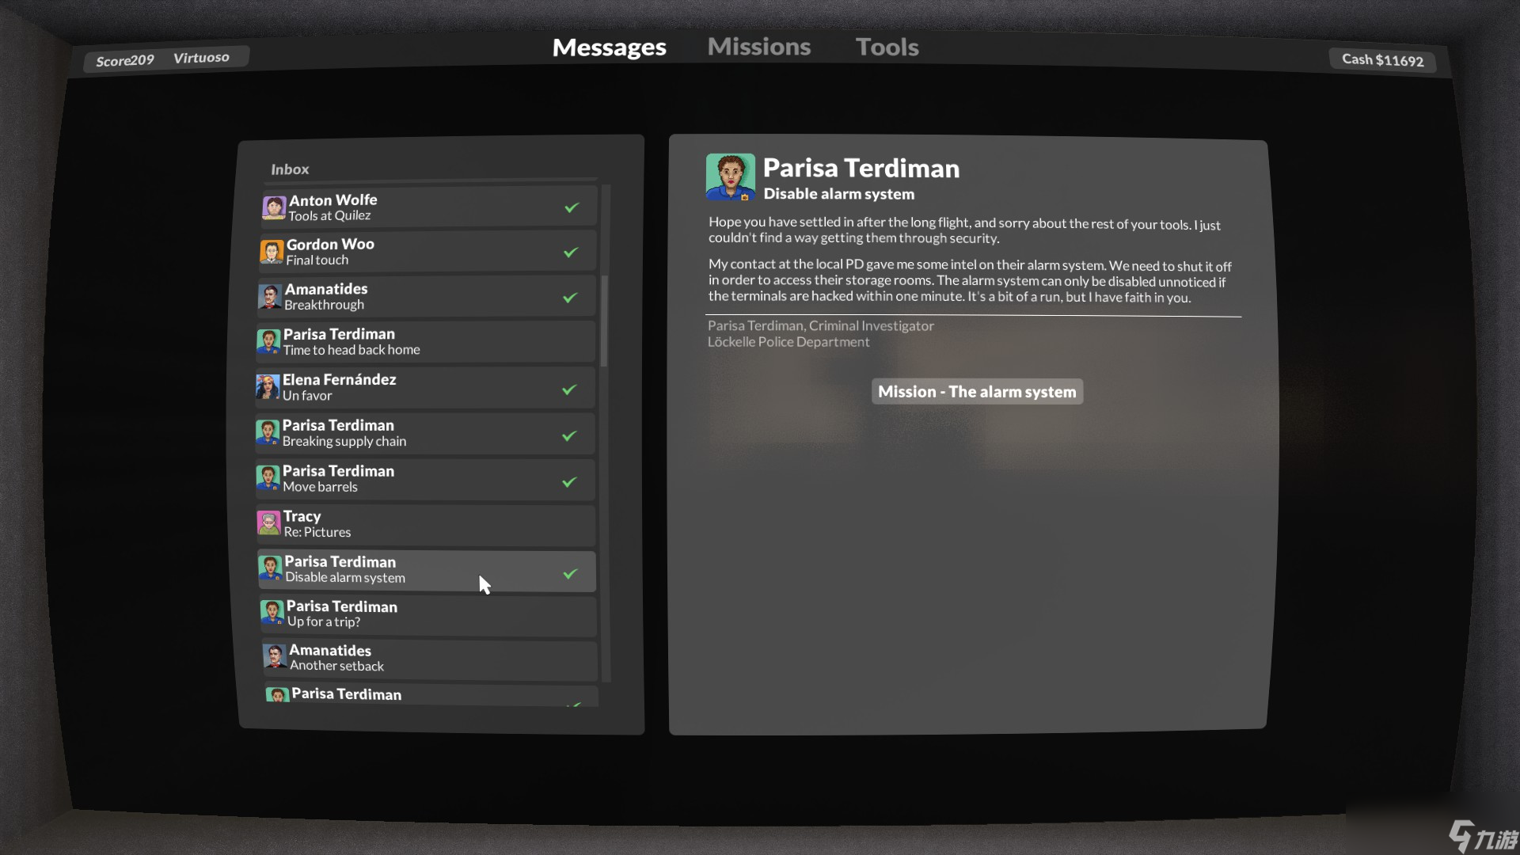Viewport: 1520px width, 855px height.
Task: Select Gordon Woo Final touch message
Action: pos(426,252)
